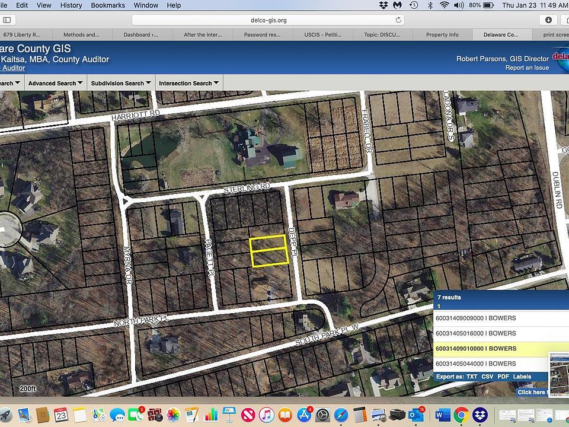Switch to Property Info tab

pos(442,34)
